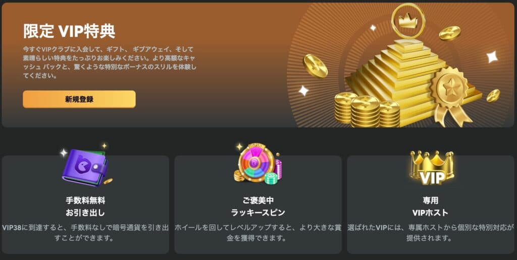Click the dedicated host description text
Viewport: 517px width, 260px height.
(x=431, y=233)
